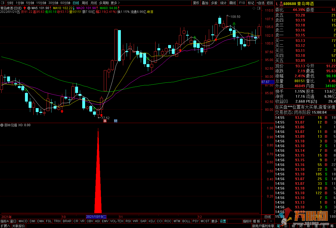The image size is (336, 228).
Task: Click the 卖一 price 93.15
Action: point(300,35)
